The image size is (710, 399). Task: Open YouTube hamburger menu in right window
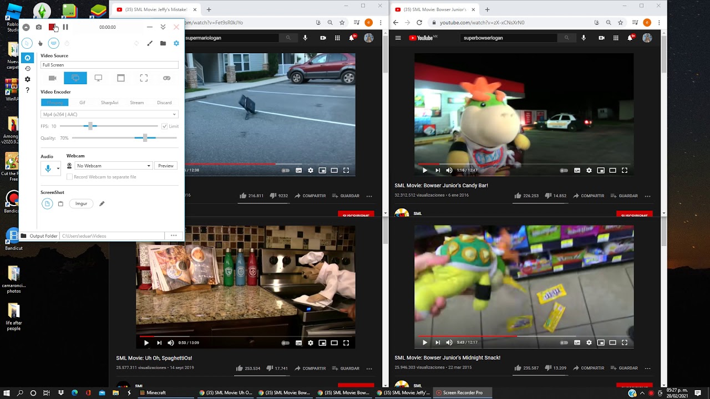(398, 38)
